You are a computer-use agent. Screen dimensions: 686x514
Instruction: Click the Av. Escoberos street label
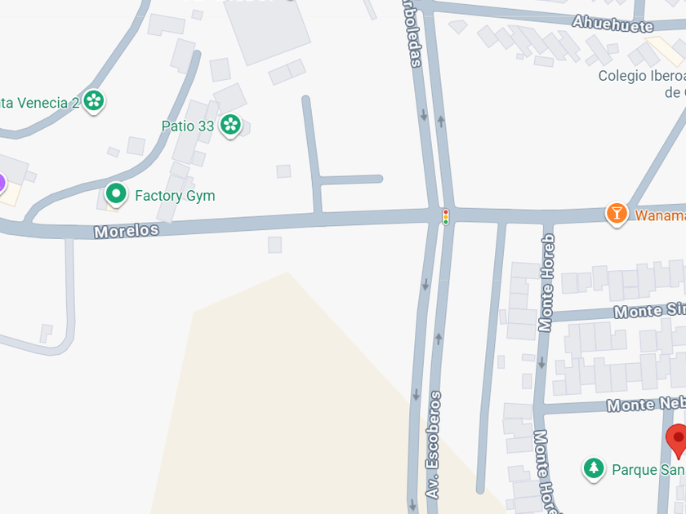[x=434, y=445]
